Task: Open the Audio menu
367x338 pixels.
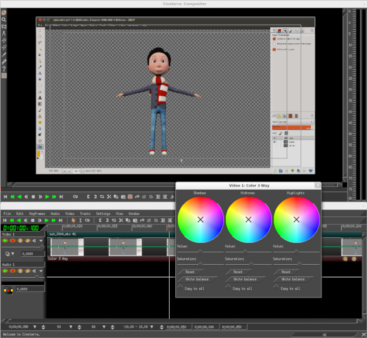Action: pos(55,214)
